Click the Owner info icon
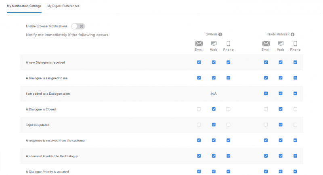The width and height of the screenshot is (323, 175). pos(220,35)
